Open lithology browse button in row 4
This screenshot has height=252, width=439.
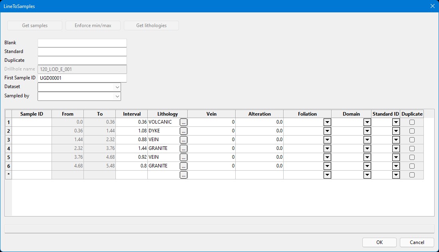pos(183,149)
